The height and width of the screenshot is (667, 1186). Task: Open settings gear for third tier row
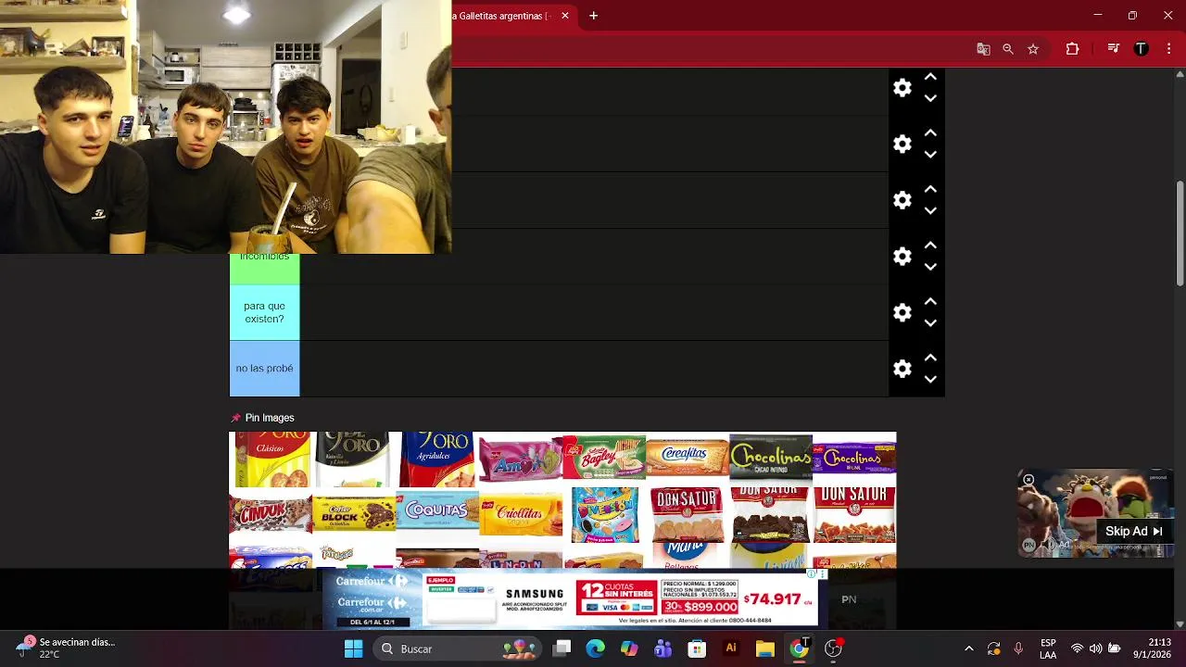coord(902,200)
